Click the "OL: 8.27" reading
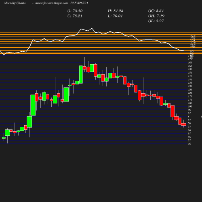This screenshot has width=202, height=202. pyautogui.click(x=156, y=21)
